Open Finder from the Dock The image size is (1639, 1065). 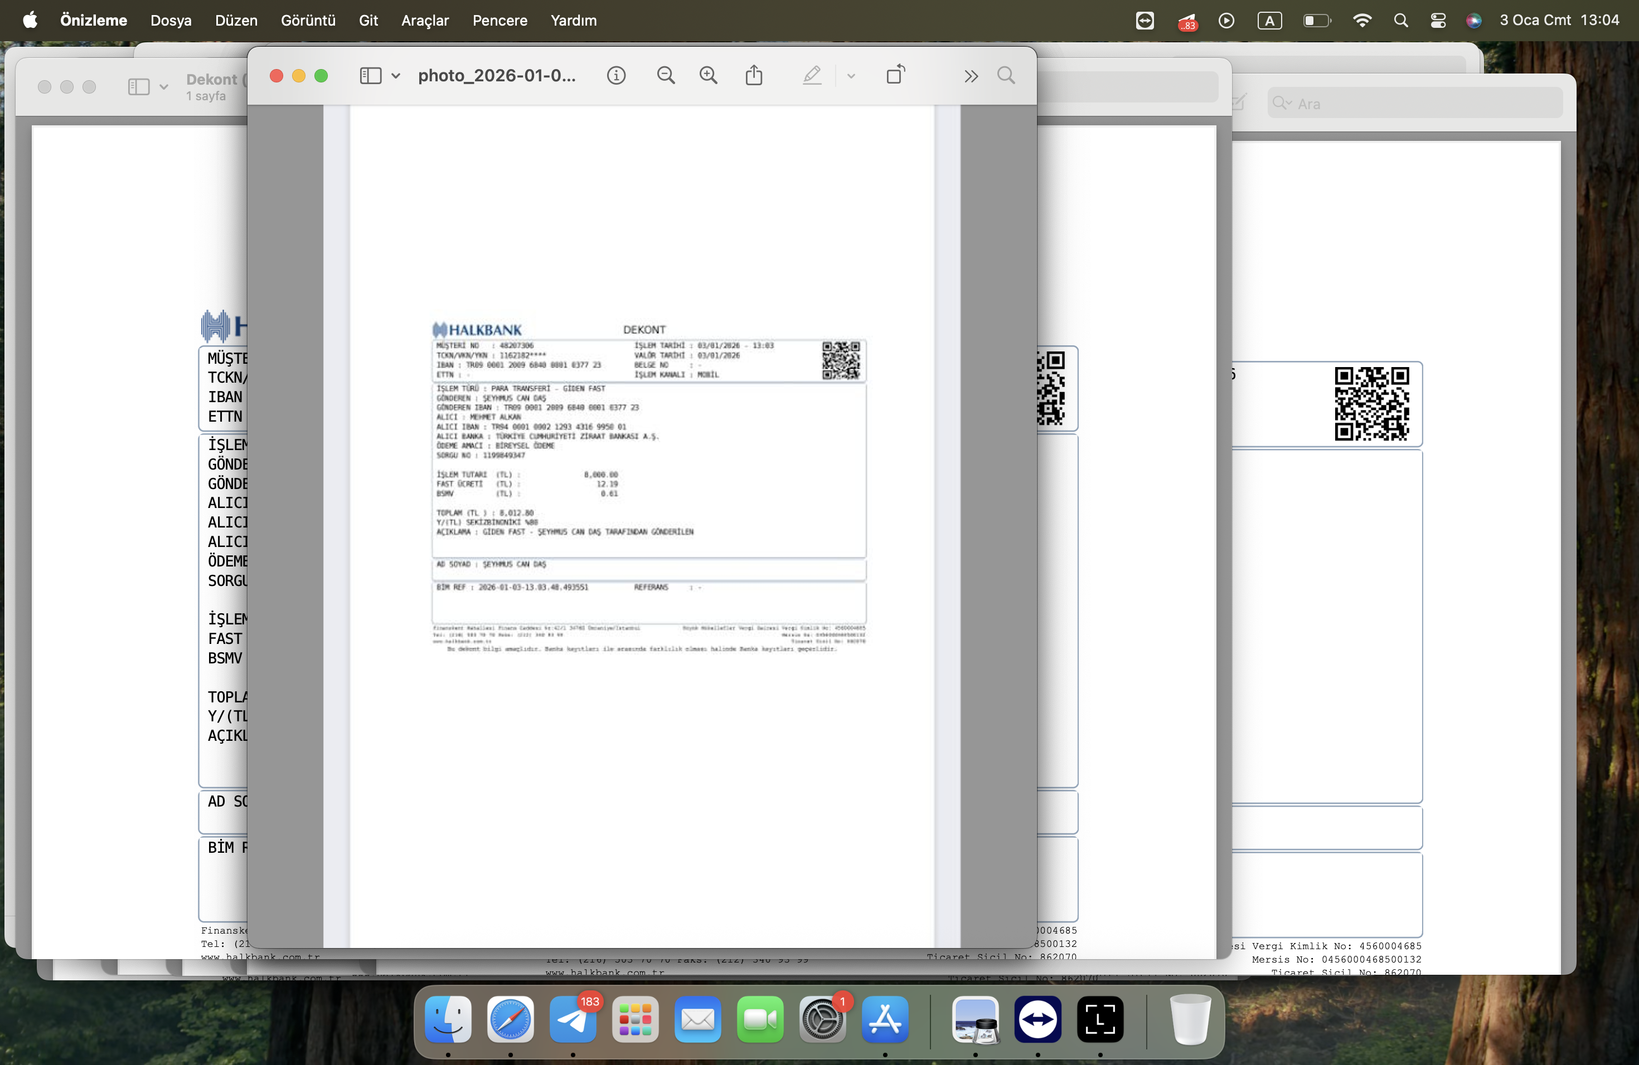[448, 1019]
